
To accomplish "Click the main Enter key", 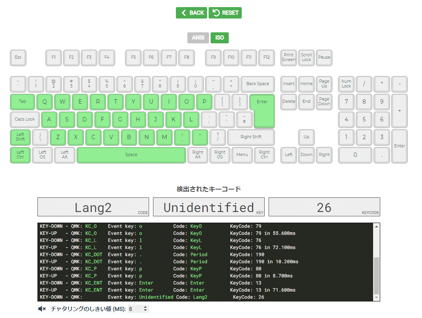I will [262, 110].
